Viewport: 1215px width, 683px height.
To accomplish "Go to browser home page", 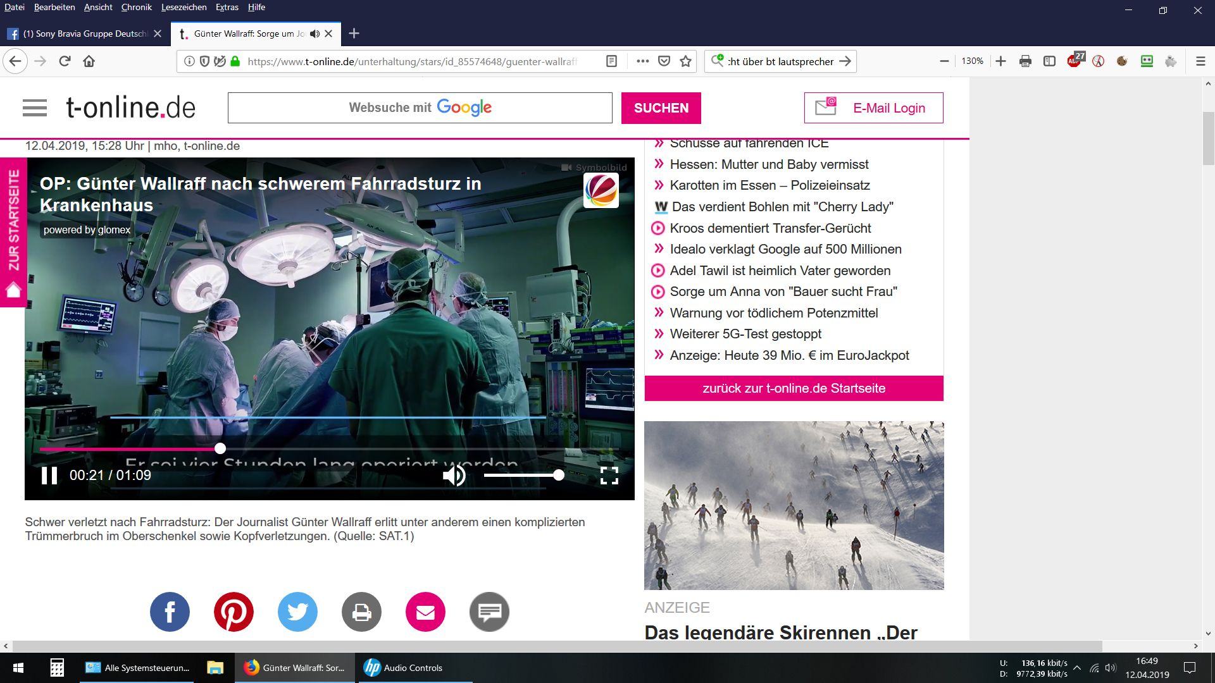I will pos(89,61).
